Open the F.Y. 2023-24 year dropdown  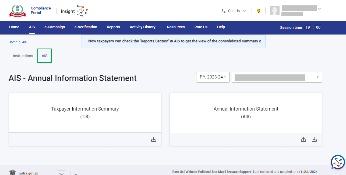pos(213,77)
